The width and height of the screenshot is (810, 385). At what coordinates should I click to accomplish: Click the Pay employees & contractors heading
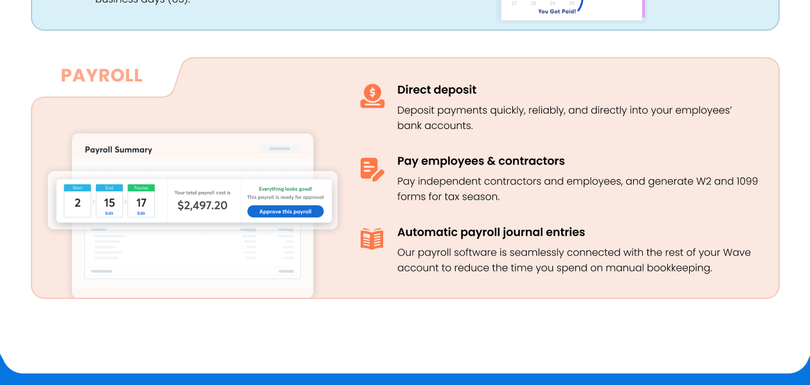[481, 161]
